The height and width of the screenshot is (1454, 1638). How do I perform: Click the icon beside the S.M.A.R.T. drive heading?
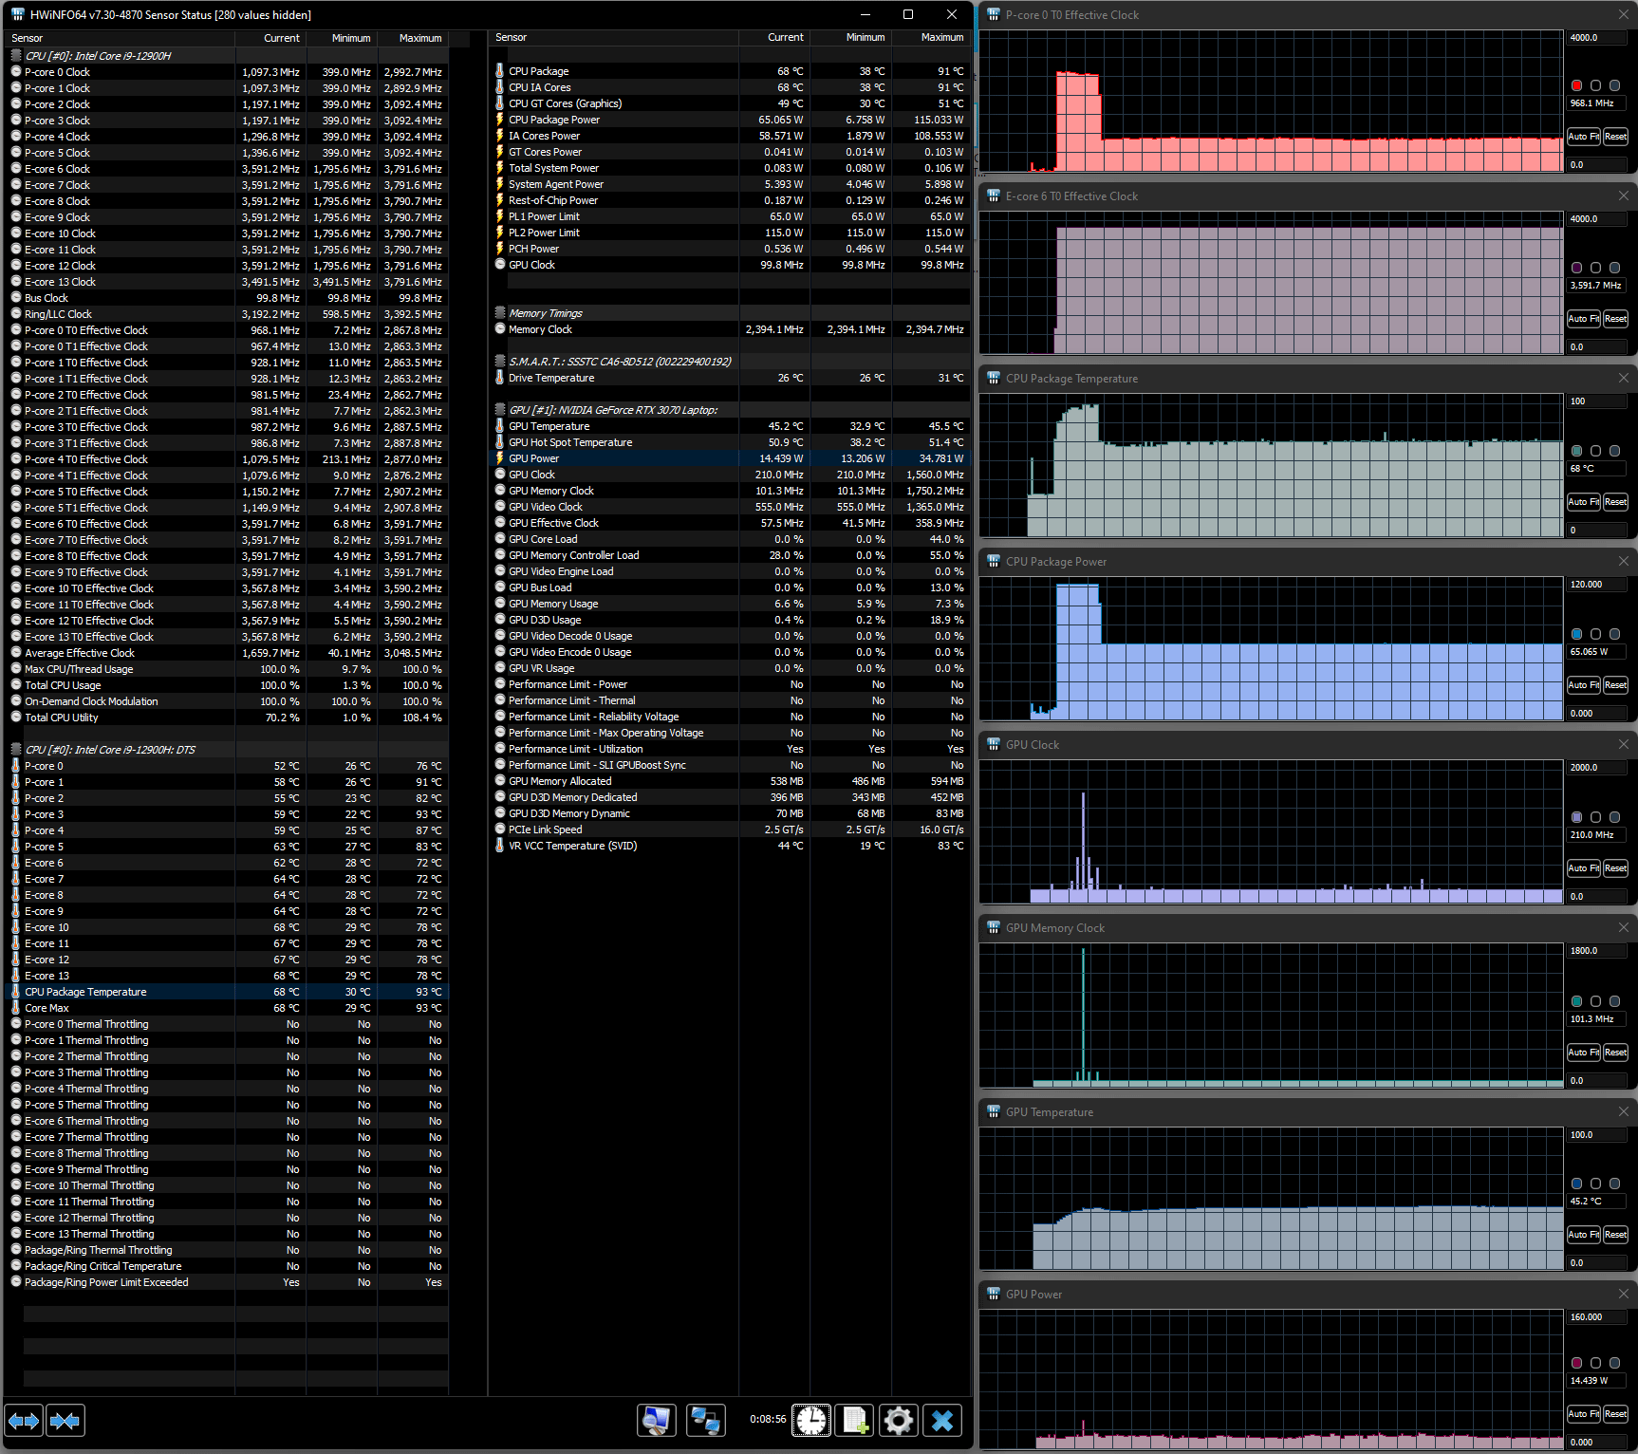pyautogui.click(x=500, y=361)
